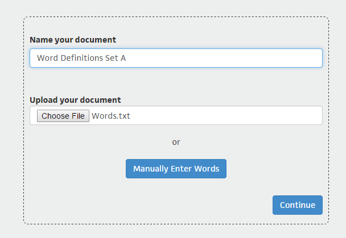Click the 'Words.txt' file name text

[111, 116]
